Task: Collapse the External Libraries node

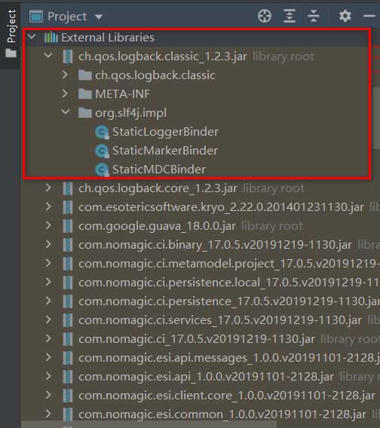Action: coord(32,37)
